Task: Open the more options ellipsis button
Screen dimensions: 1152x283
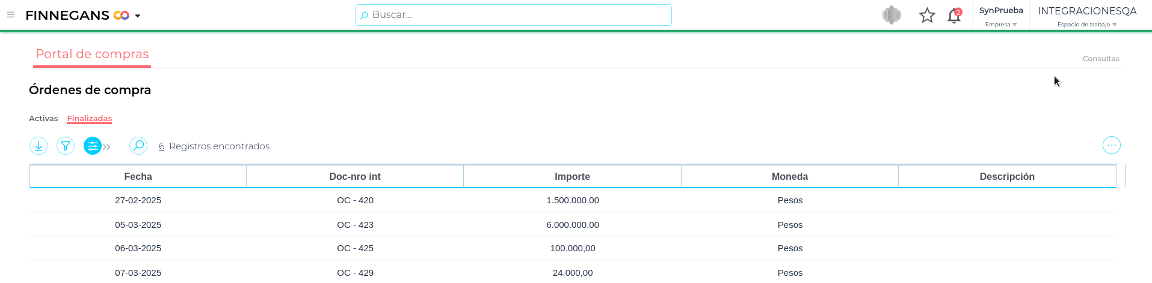Action: (1111, 145)
